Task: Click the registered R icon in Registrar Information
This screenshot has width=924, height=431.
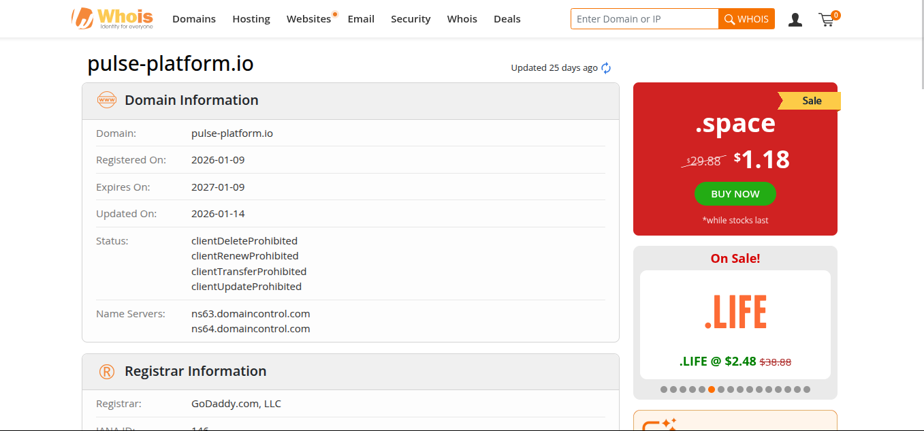Action: point(107,372)
